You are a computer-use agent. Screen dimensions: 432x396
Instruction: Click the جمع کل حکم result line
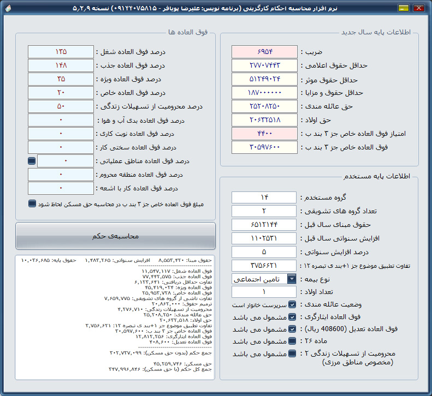click(160, 369)
